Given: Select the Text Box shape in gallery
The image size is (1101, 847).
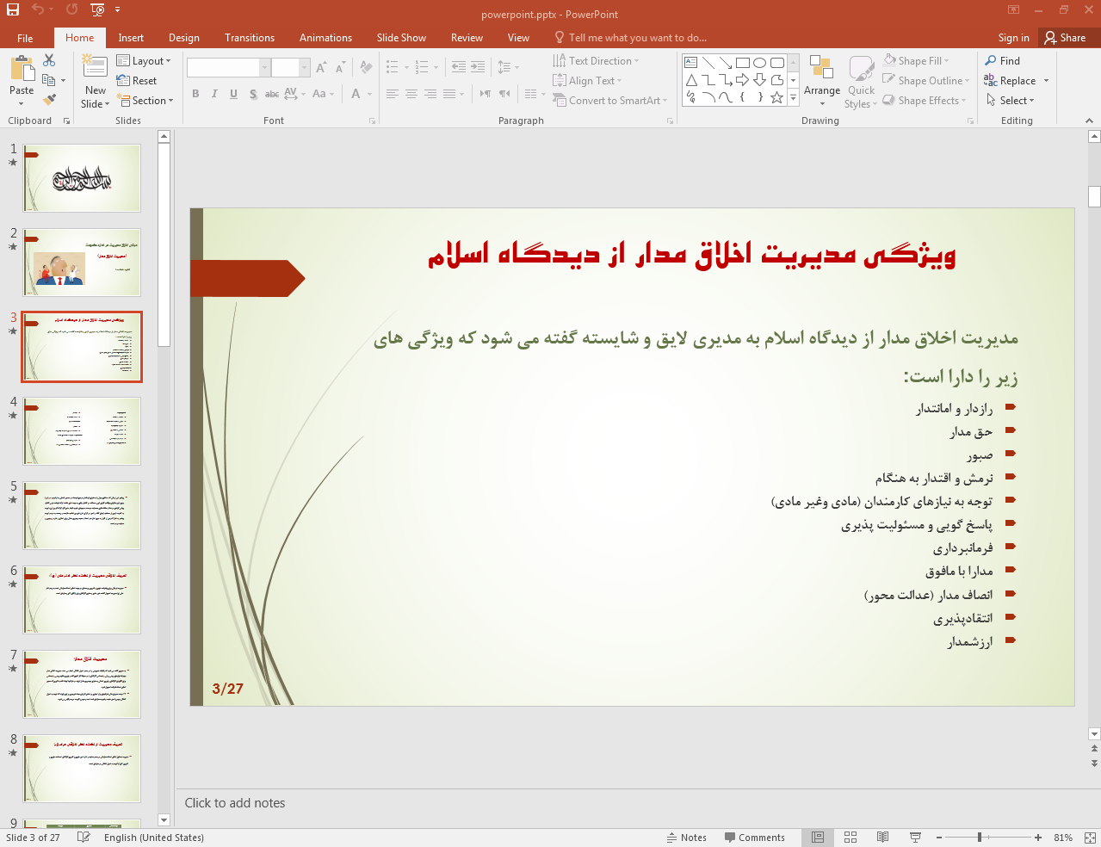Looking at the screenshot, I should 690,63.
